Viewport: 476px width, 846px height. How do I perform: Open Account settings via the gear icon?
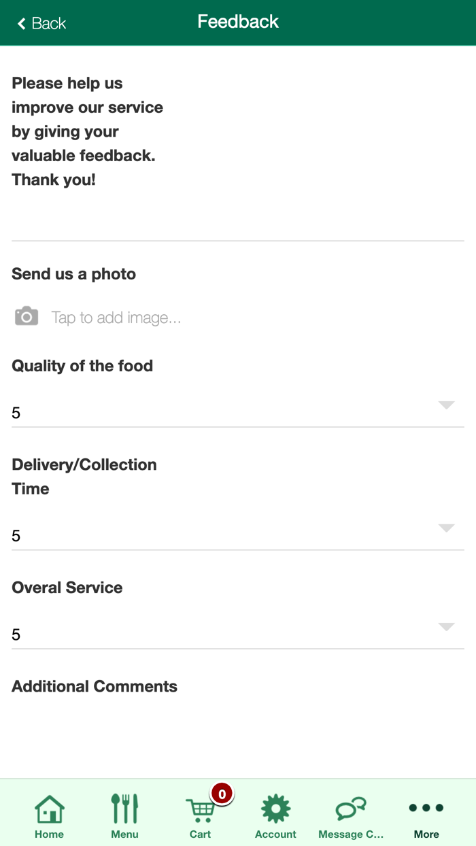coord(275,809)
